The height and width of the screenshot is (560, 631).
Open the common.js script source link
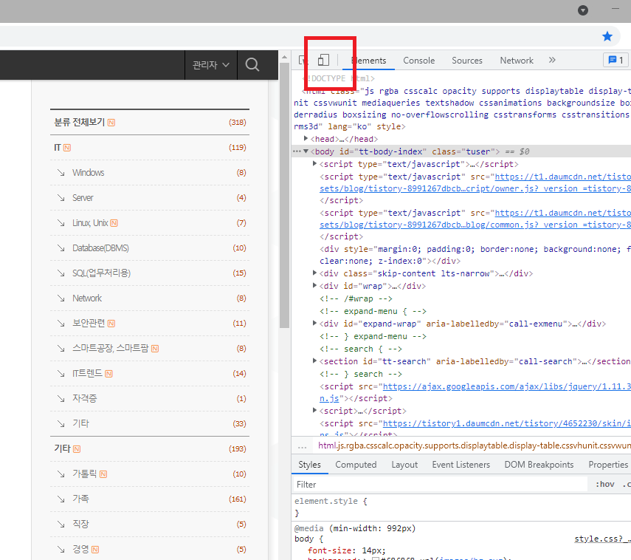click(x=475, y=225)
